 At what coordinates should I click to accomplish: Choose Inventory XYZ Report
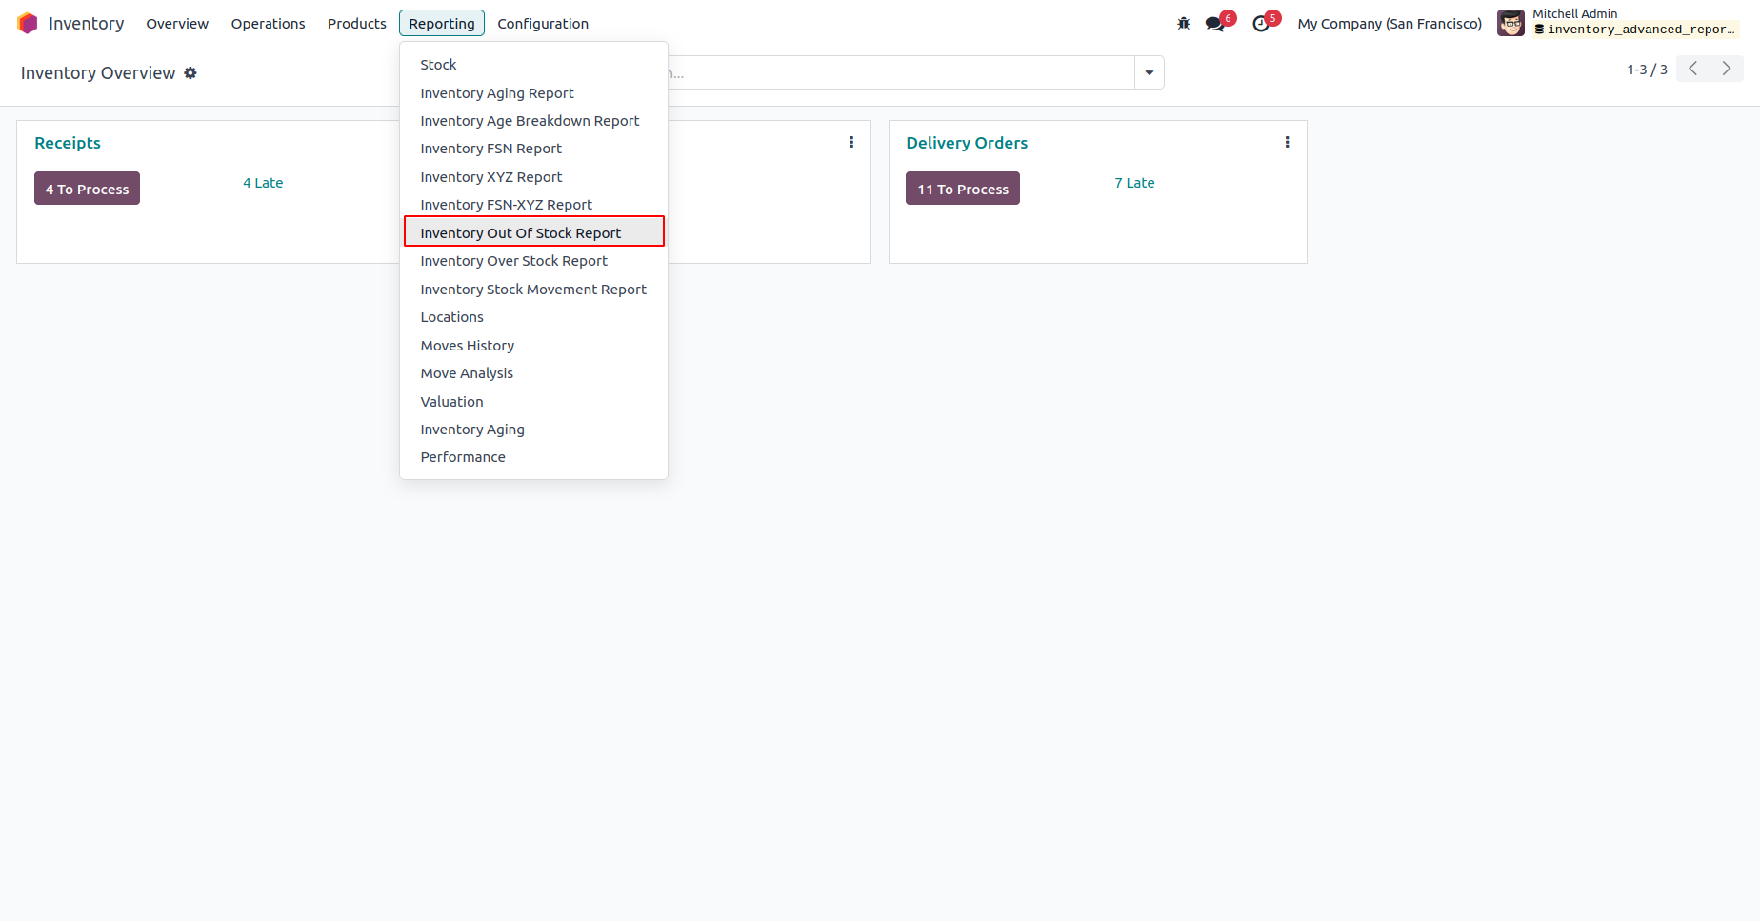[533, 177]
